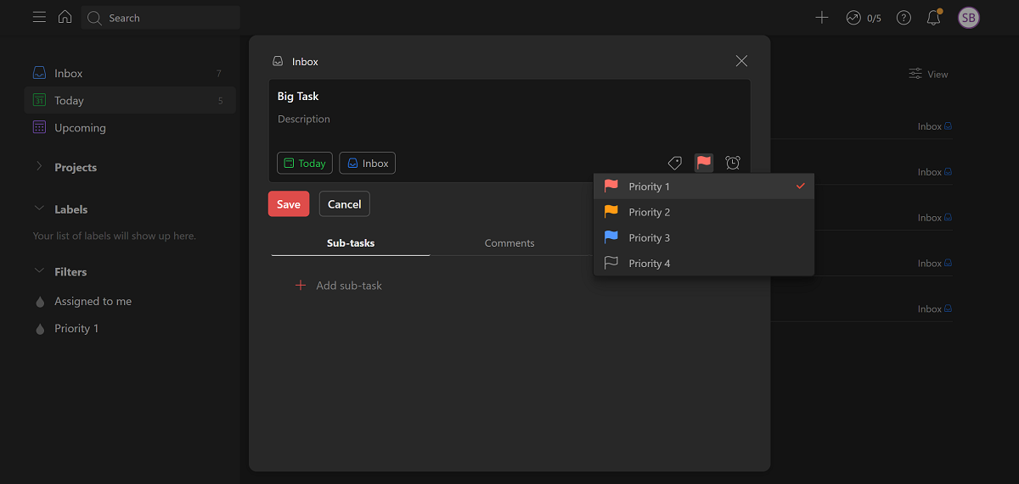
Task: Click the Today calendar icon in sidebar
Action: coord(39,100)
